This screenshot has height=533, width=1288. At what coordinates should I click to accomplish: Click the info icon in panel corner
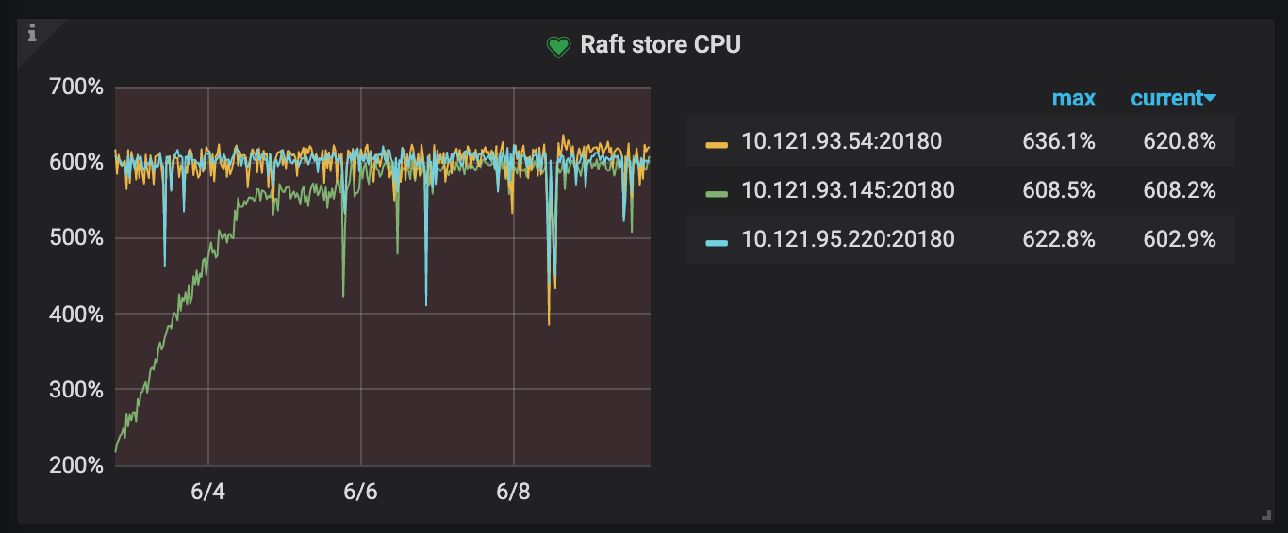[32, 34]
